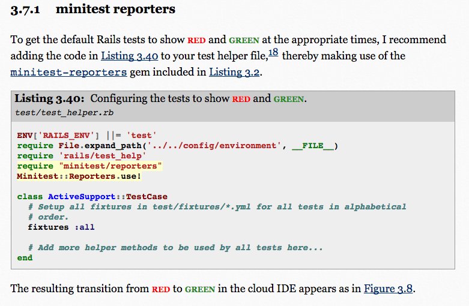Click highlighted 'Minitest::Reporters.use!' line
469x306 pixels.
pyautogui.click(x=79, y=176)
